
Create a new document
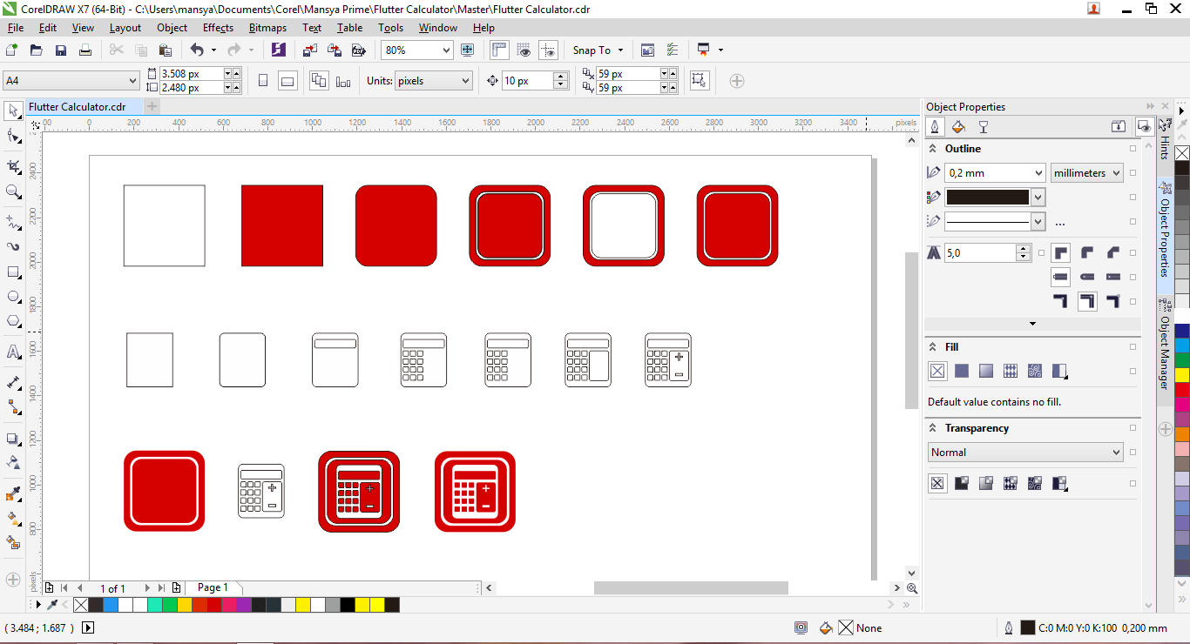(x=12, y=50)
